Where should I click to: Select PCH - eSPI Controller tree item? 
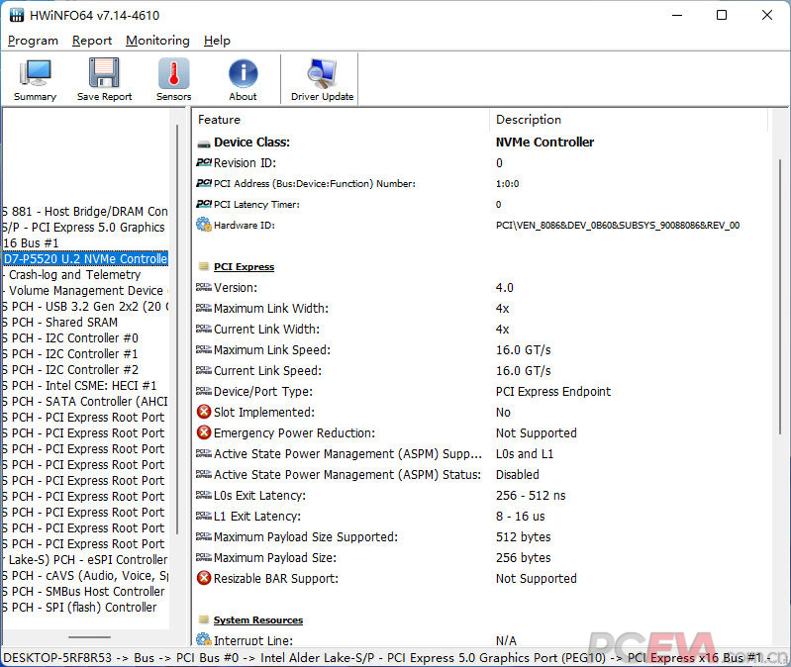click(85, 559)
